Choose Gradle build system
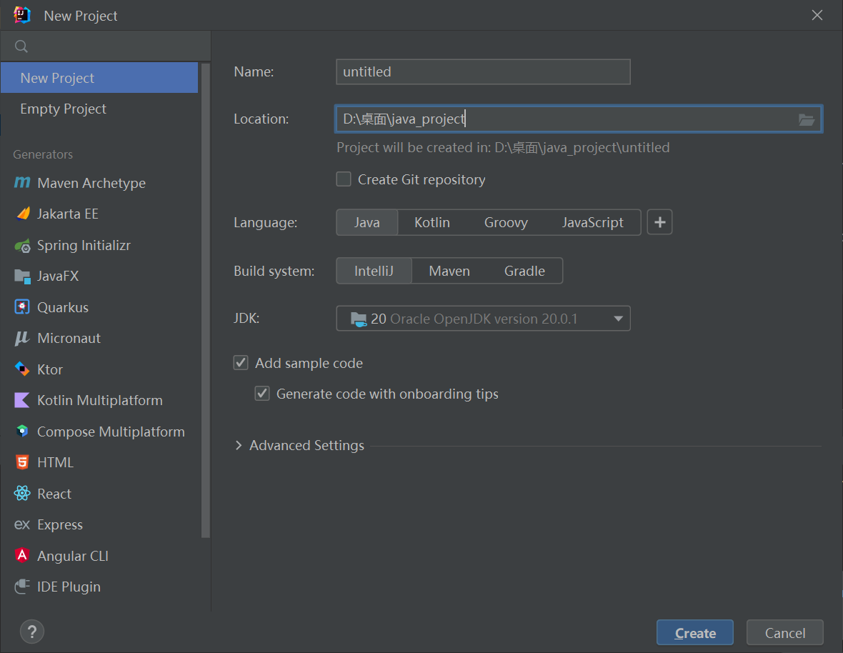This screenshot has width=843, height=653. pyautogui.click(x=524, y=270)
